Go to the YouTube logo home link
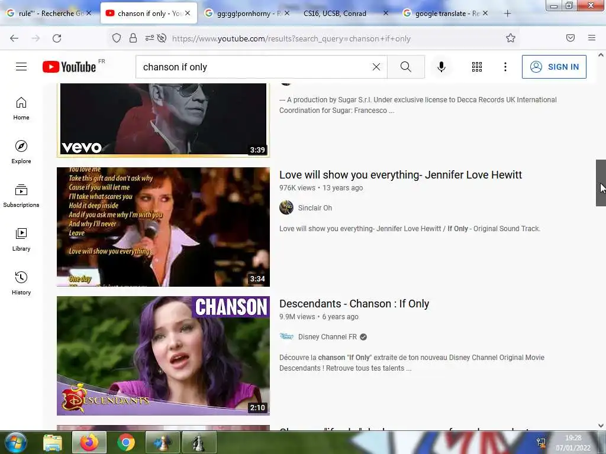The image size is (606, 454). tap(69, 67)
